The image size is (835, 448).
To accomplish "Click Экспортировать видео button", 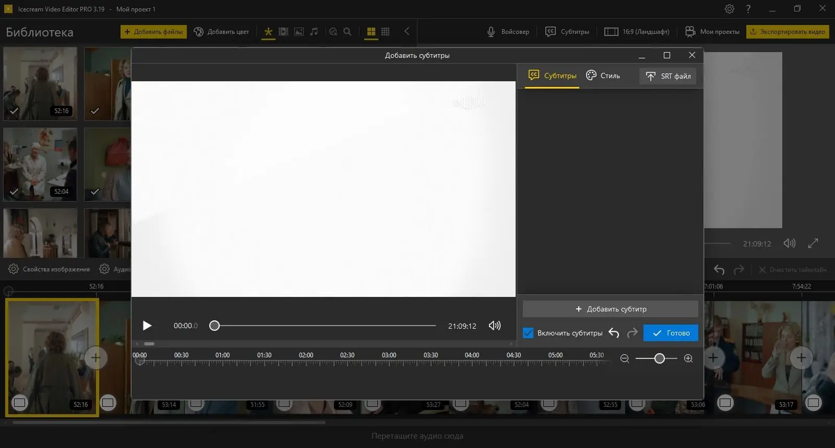I will tap(788, 32).
